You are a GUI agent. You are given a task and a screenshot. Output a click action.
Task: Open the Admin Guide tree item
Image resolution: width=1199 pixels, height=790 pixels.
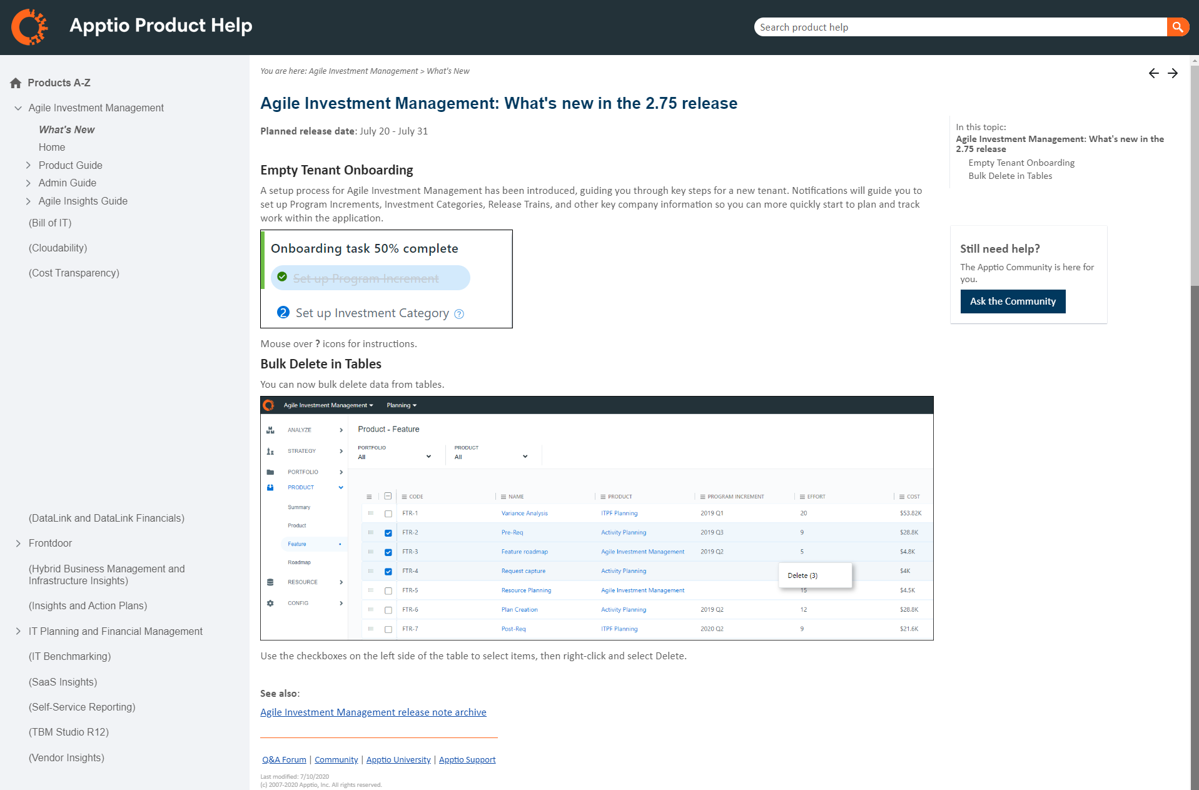tap(67, 183)
